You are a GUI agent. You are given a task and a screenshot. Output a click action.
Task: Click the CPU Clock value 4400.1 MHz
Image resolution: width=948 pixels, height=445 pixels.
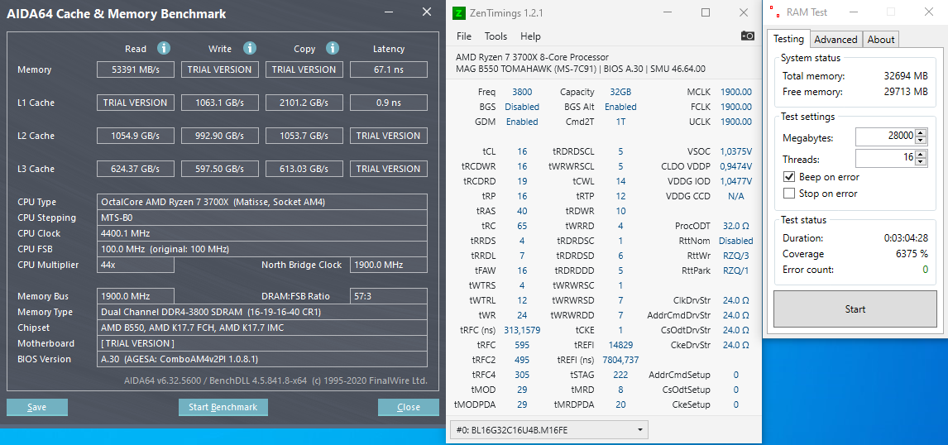coord(261,233)
